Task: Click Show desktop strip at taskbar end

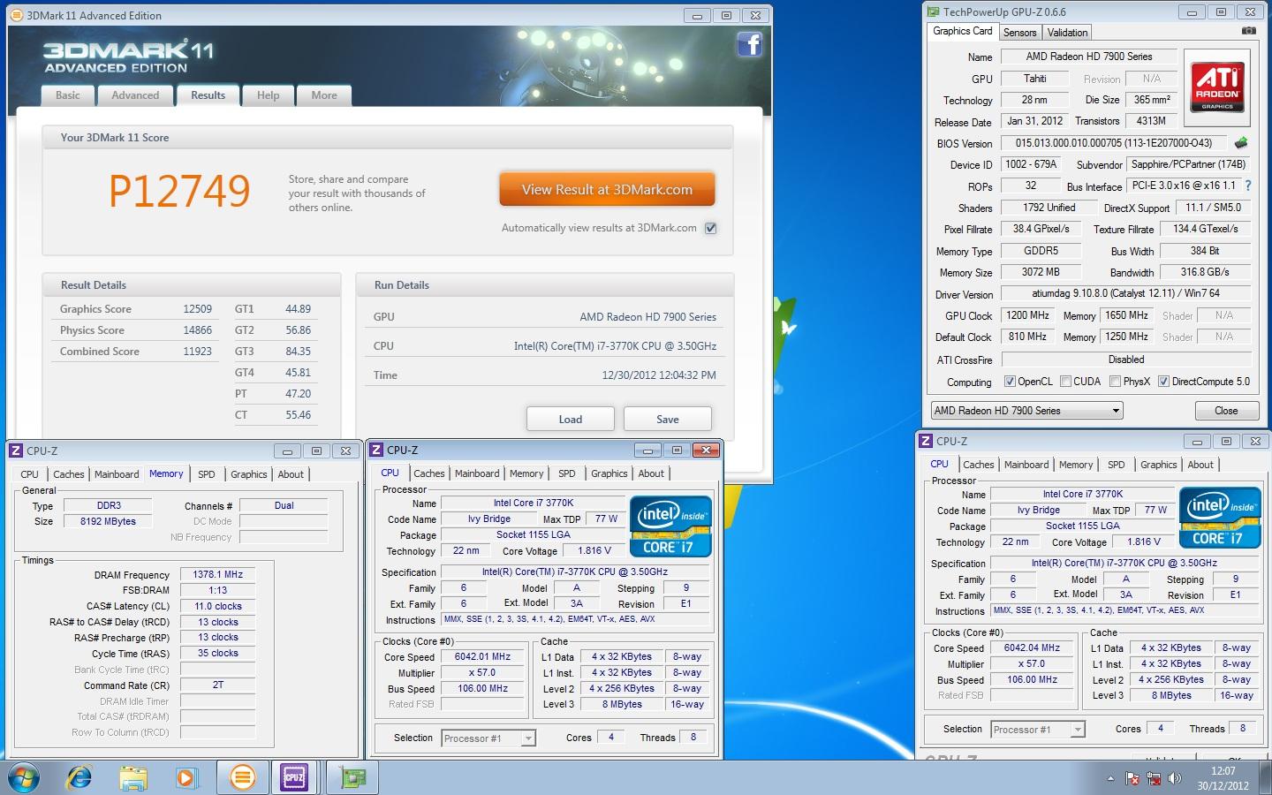Action: click(x=1266, y=778)
